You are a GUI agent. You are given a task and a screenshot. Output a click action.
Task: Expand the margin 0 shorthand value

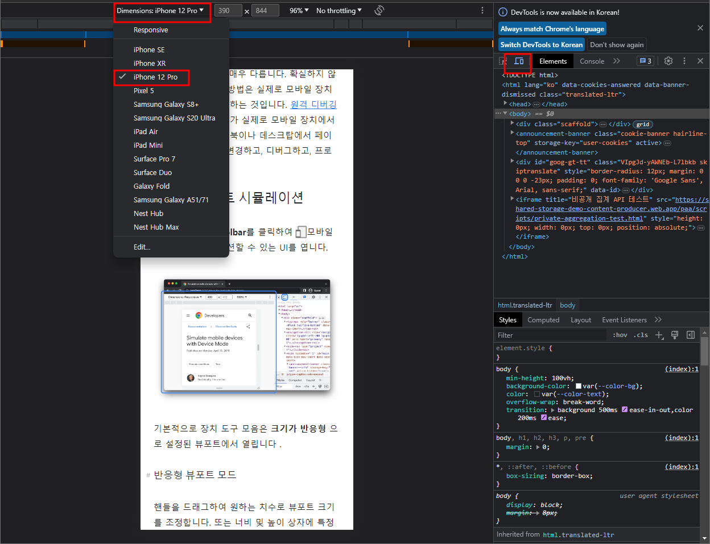coord(538,447)
